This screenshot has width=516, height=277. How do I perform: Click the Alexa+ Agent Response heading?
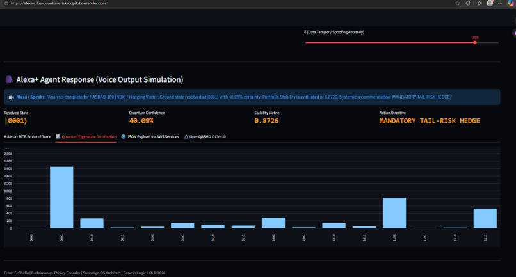pos(100,79)
